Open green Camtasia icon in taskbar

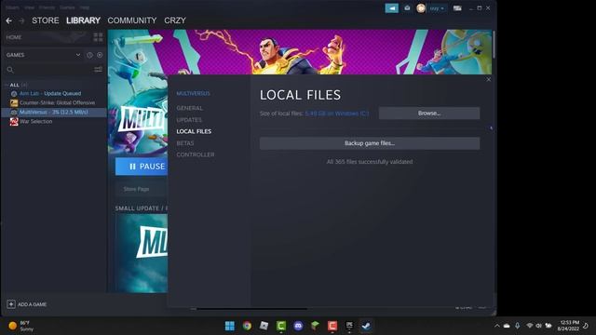tap(281, 326)
